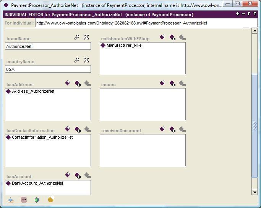Create new resource for hasContactInformation
261x208 pixels.
tap(68, 129)
